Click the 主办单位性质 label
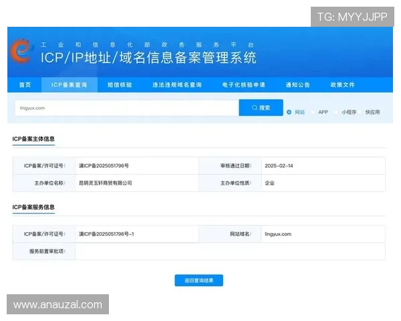This screenshot has width=401, height=321. click(236, 183)
